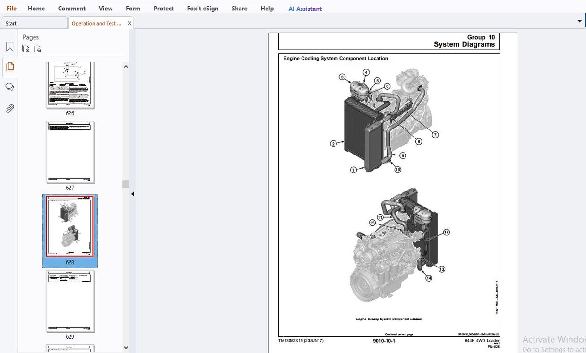Image resolution: width=586 pixels, height=353 pixels.
Task: Click the Pages panel scrollbar thumb
Action: [x=126, y=184]
